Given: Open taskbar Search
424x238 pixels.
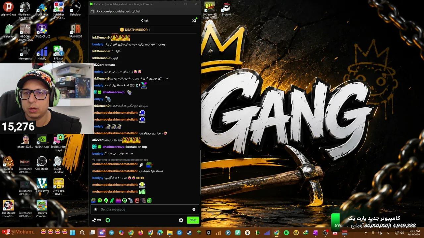Looking at the screenshot, I should (82, 233).
